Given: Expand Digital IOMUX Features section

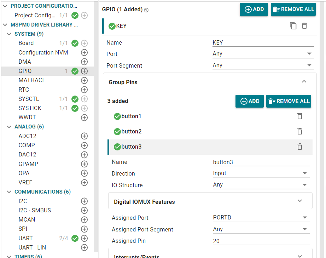Looking at the screenshot, I should 299,201.
